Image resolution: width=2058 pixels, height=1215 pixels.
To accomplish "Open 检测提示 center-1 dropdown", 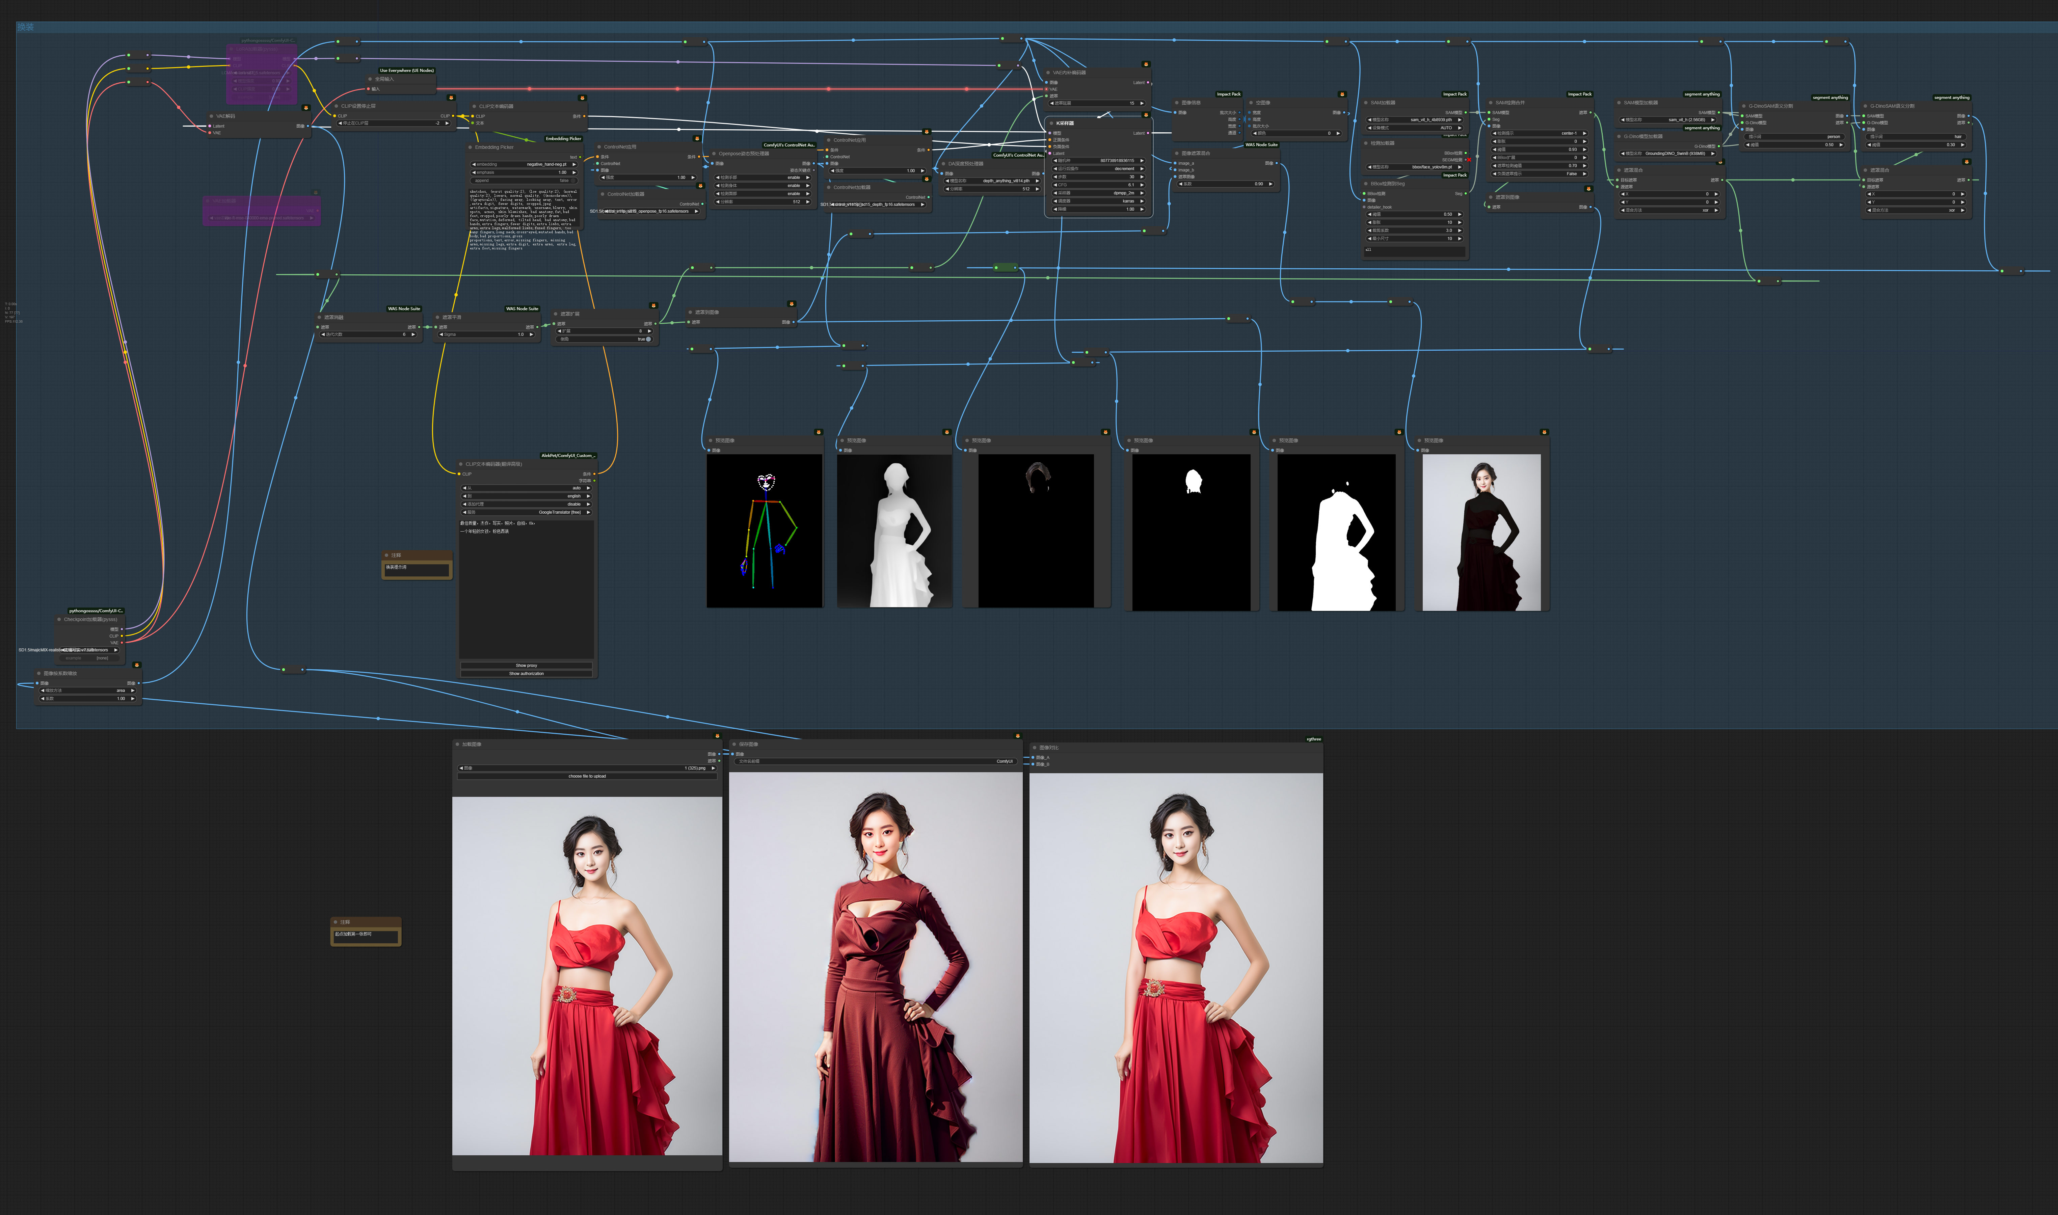I will click(x=1540, y=133).
